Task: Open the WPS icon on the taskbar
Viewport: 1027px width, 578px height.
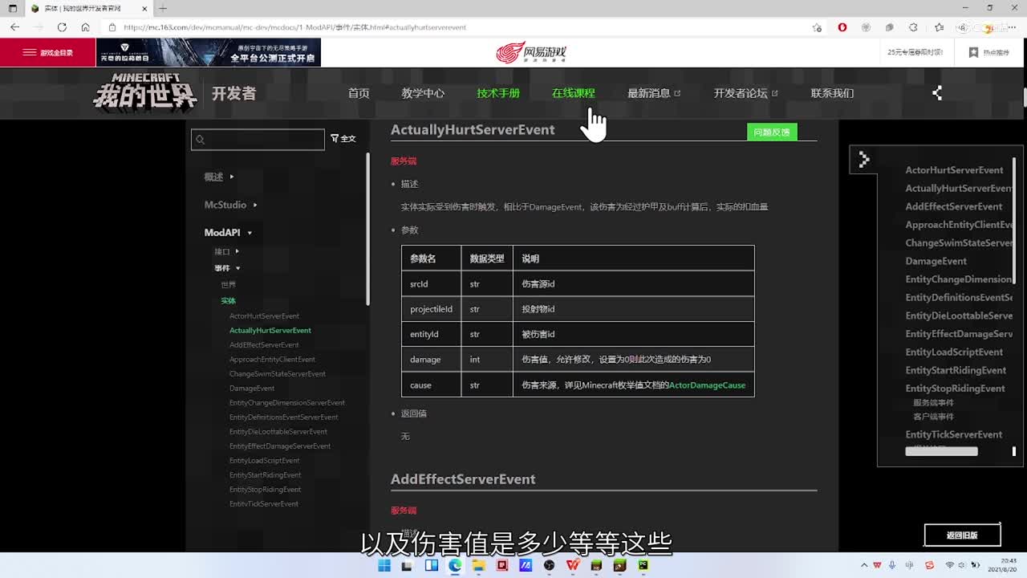Action: (573, 566)
